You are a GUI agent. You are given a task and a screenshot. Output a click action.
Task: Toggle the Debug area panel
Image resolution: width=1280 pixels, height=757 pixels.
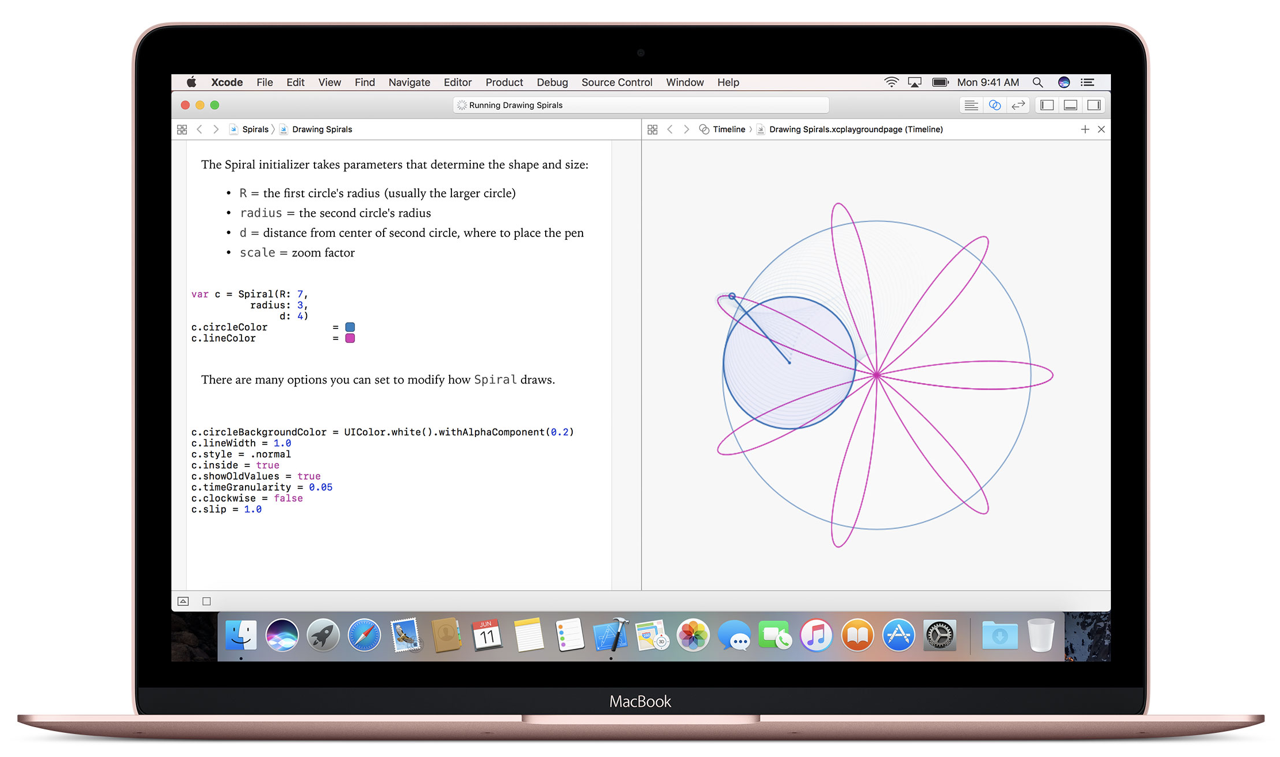(1071, 105)
